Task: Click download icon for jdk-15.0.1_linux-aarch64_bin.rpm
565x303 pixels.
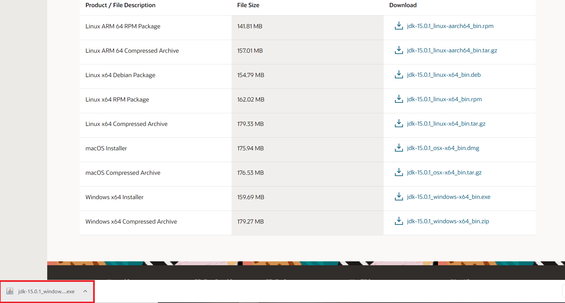Action: pyautogui.click(x=399, y=26)
